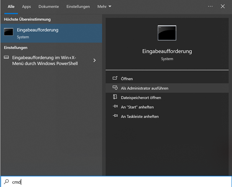Choose An "Start" anheften

coord(167,107)
